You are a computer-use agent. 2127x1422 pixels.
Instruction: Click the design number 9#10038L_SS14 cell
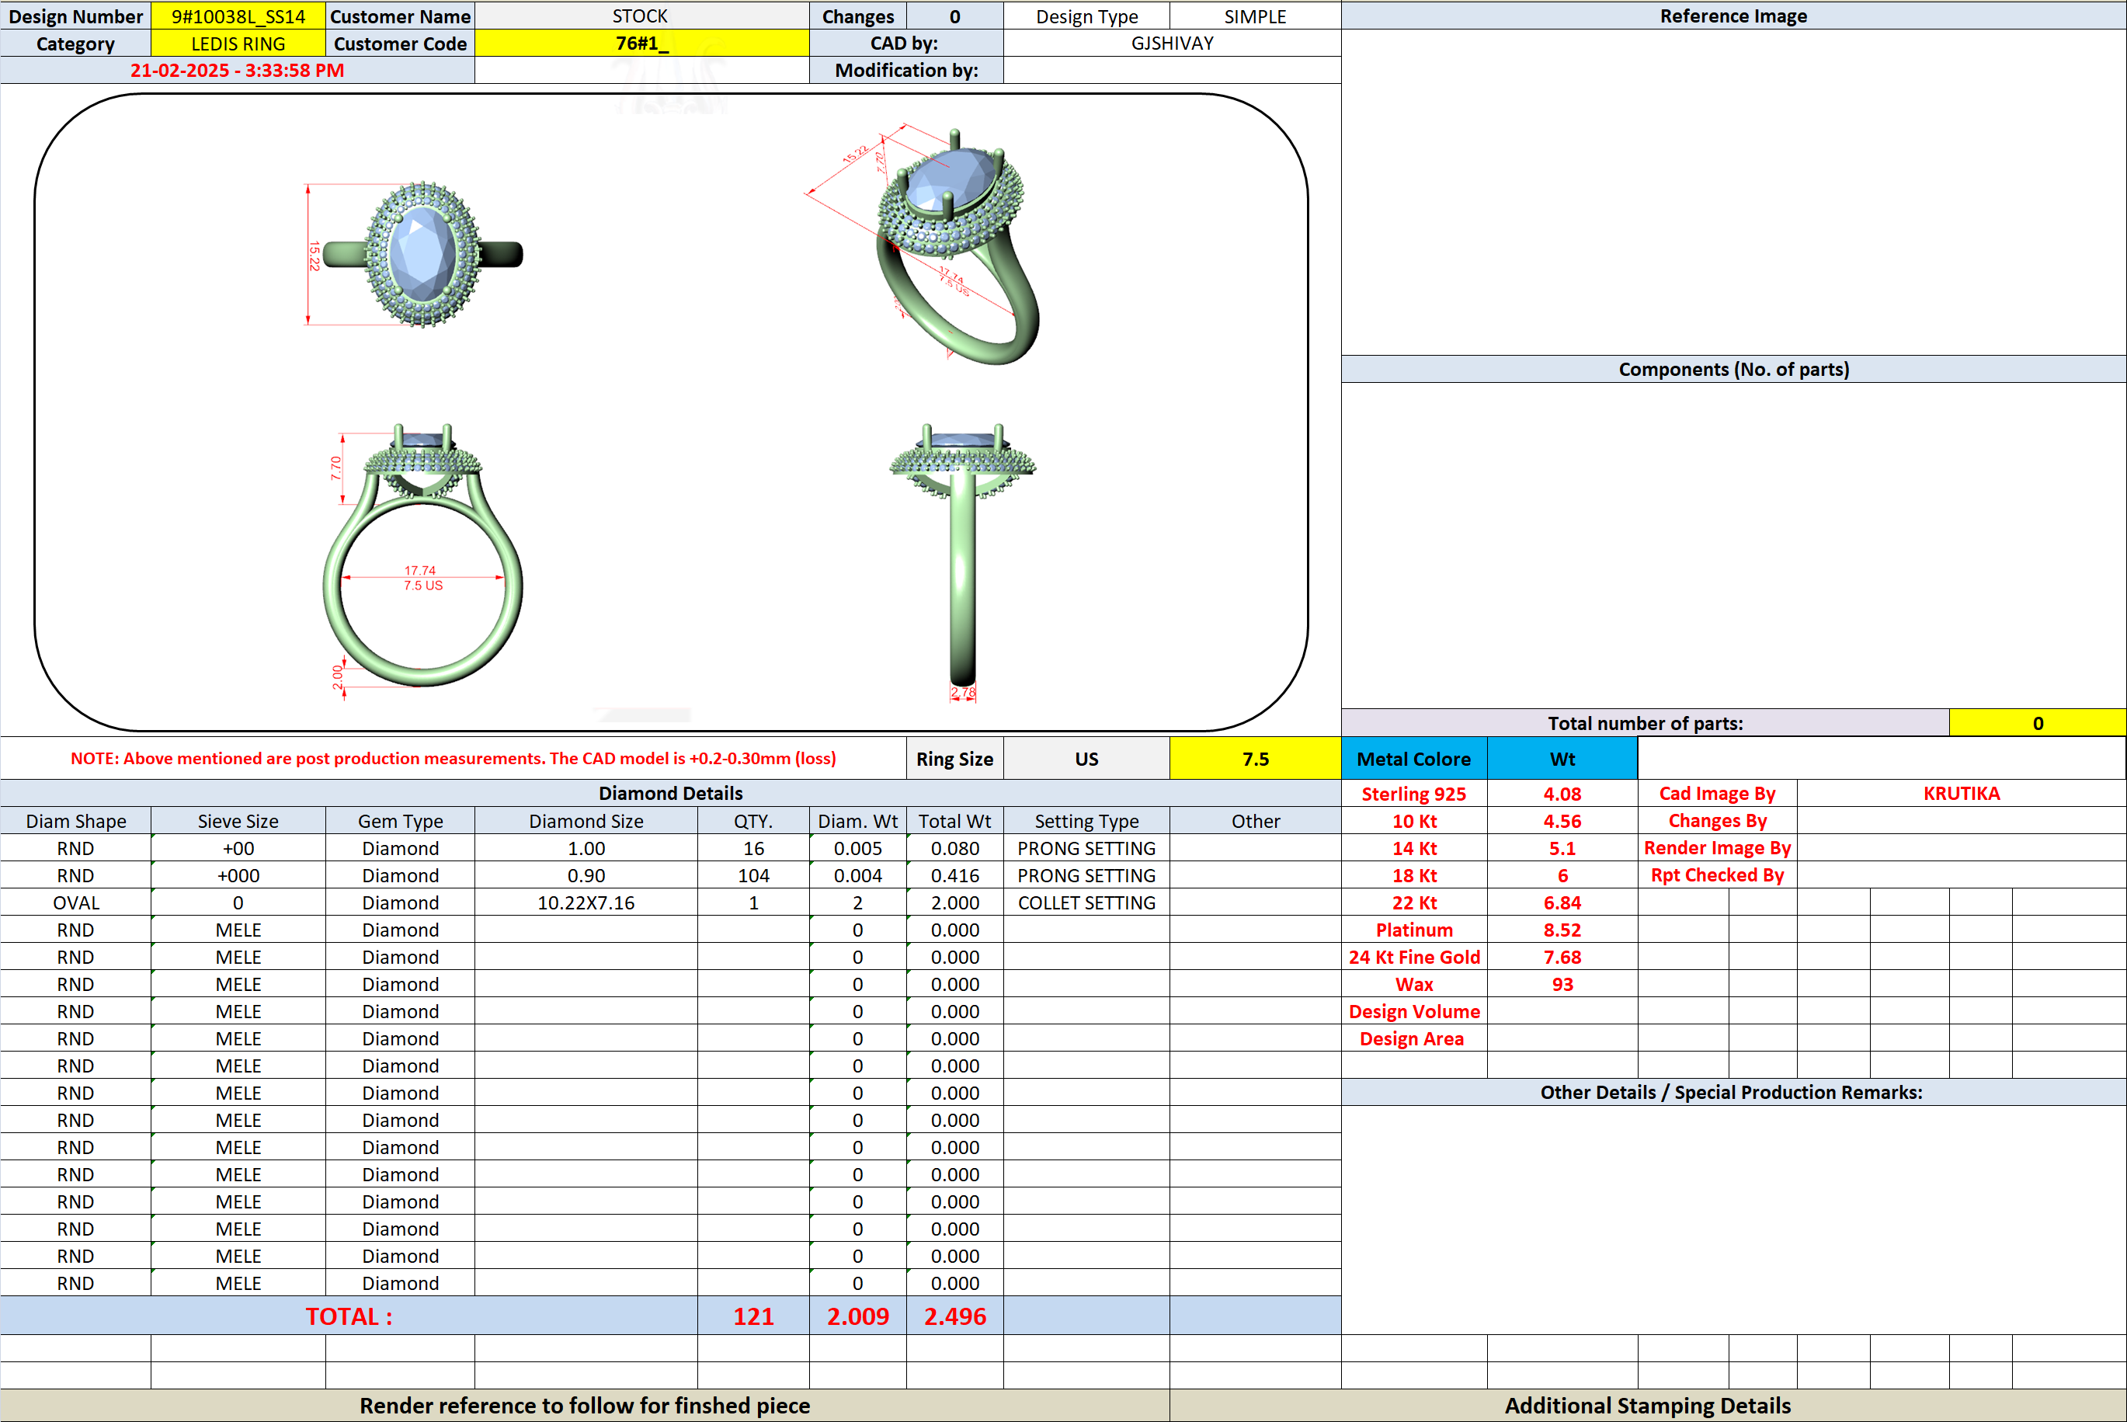(x=238, y=16)
